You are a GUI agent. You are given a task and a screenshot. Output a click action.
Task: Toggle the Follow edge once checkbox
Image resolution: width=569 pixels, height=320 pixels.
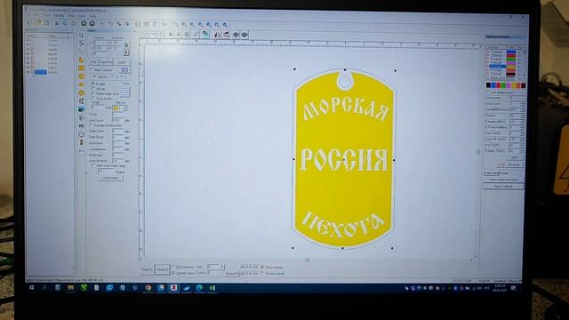pyautogui.click(x=93, y=93)
